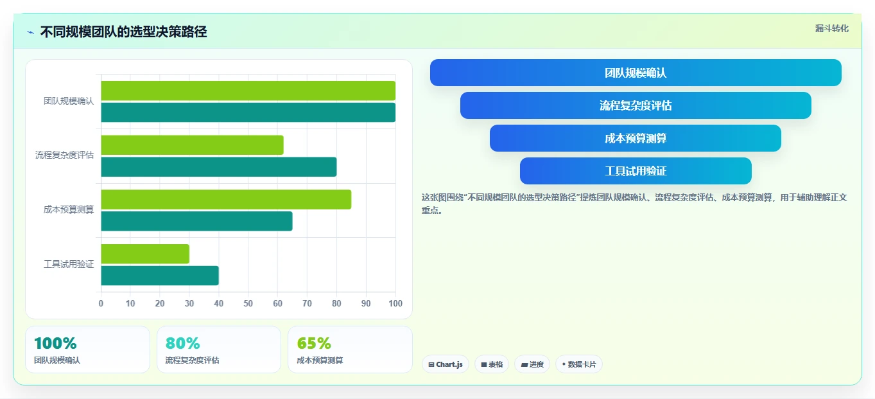875x399 pixels.
Task: Click the lime green bar for 流程复杂度评估
Action: point(192,145)
